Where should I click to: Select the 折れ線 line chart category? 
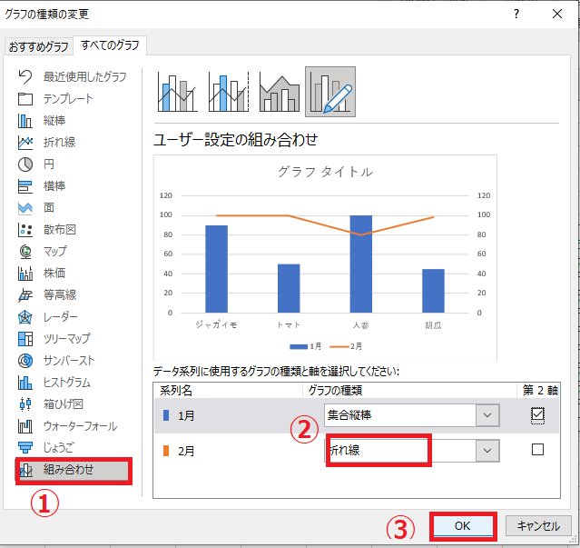(x=47, y=142)
